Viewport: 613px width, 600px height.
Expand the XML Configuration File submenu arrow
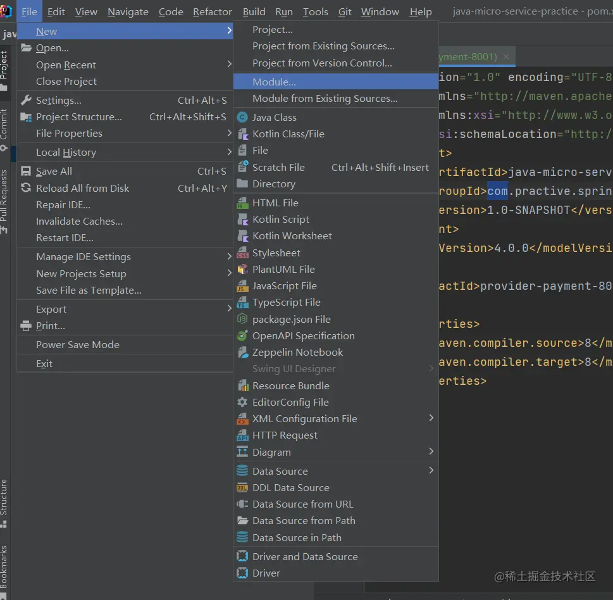[431, 418]
